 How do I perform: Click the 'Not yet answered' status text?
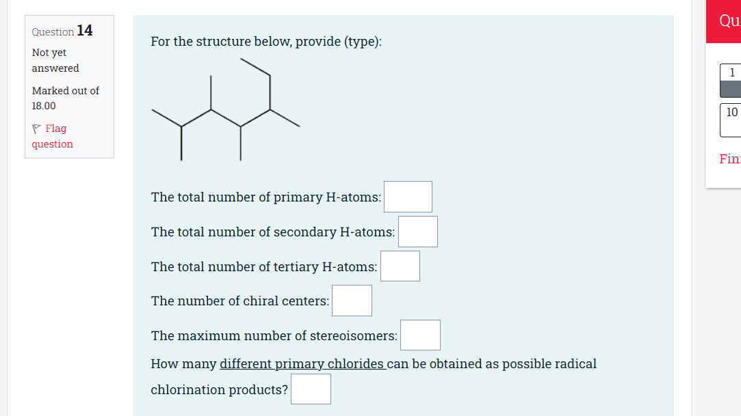point(55,60)
